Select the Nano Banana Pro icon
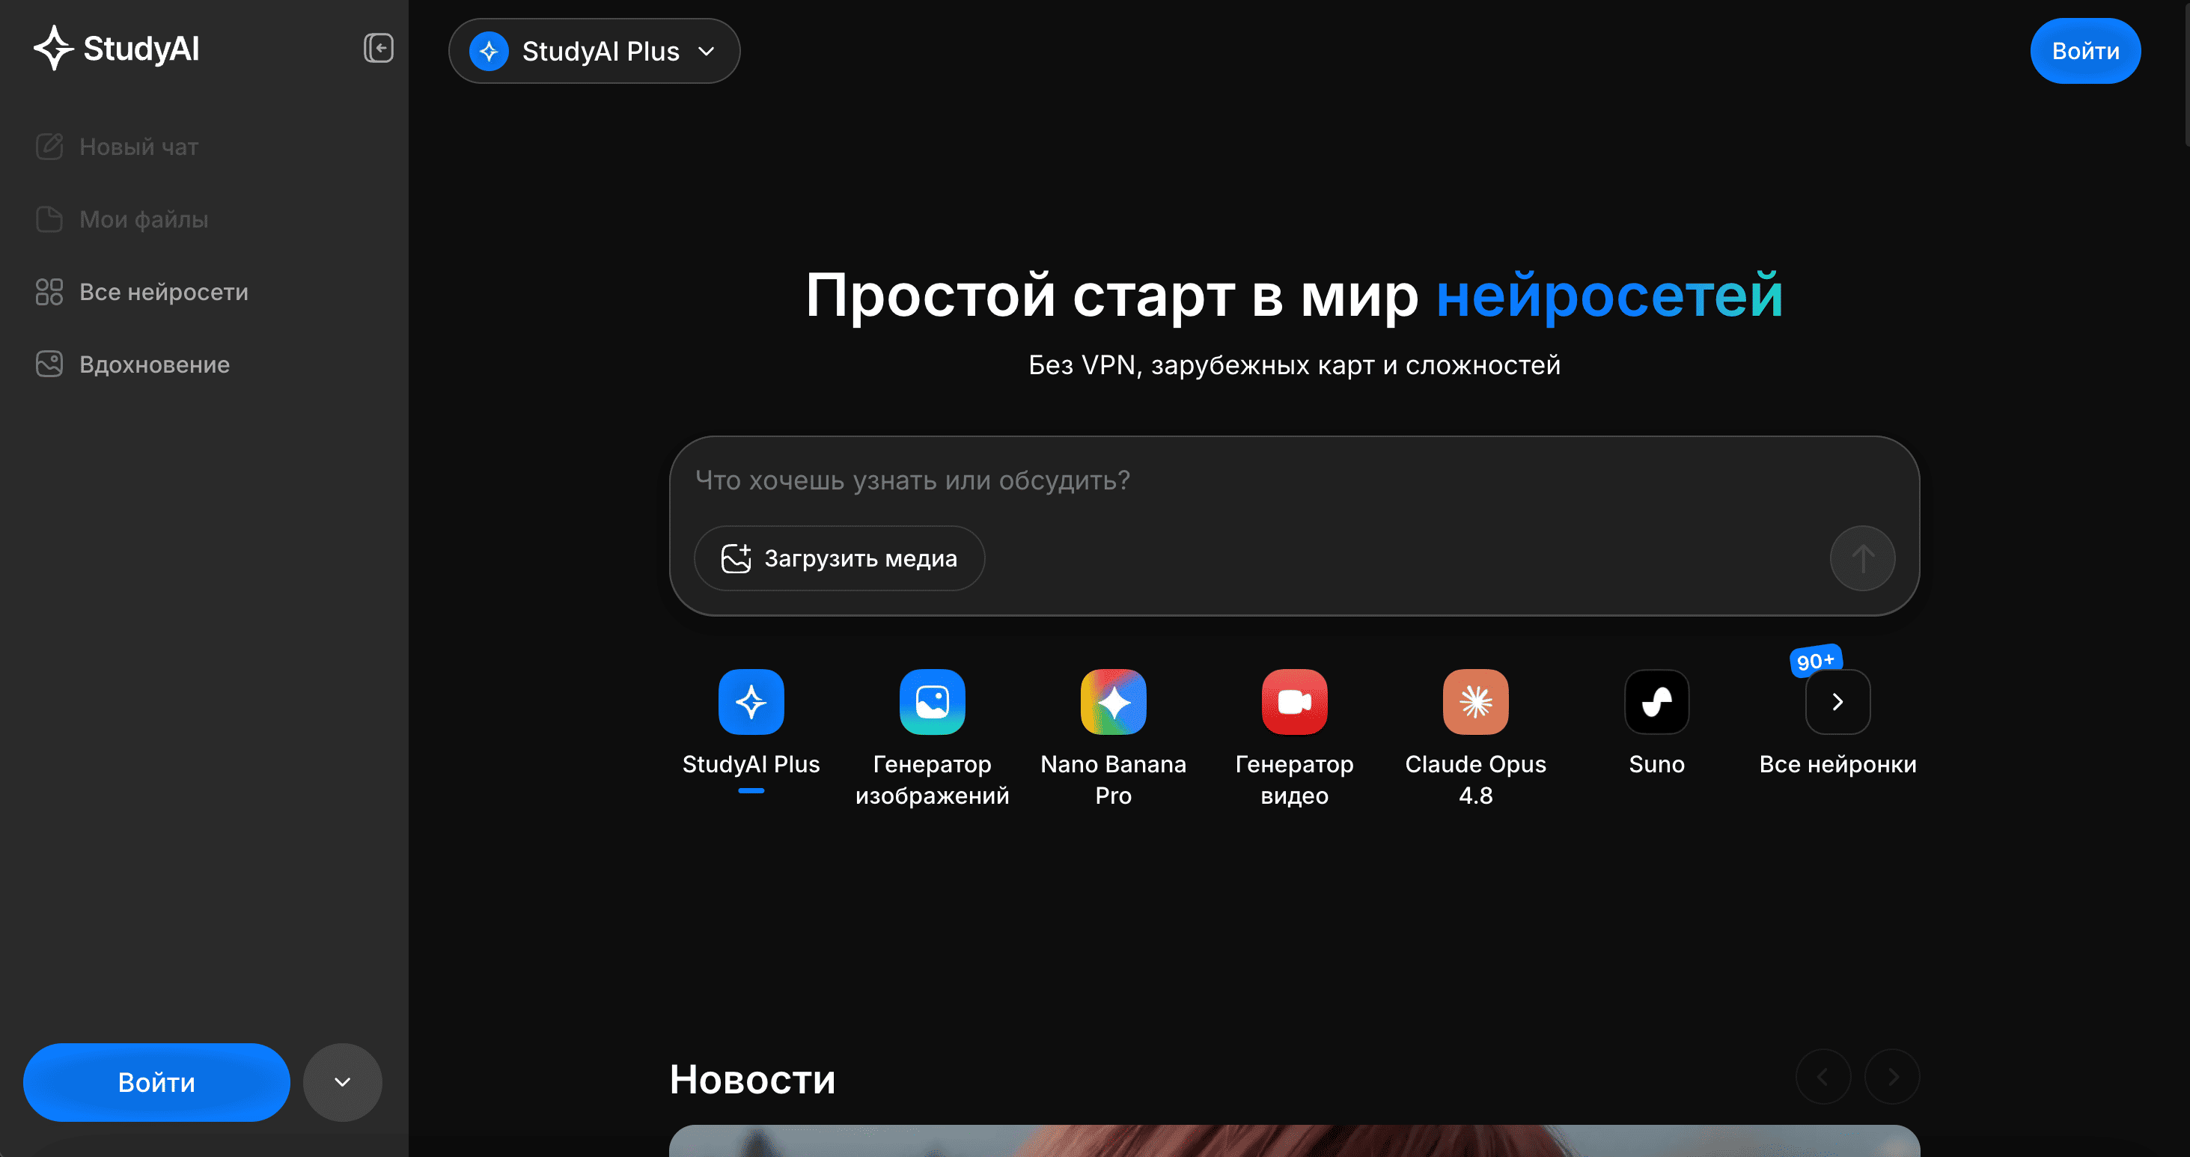The image size is (2190, 1157). tap(1113, 701)
